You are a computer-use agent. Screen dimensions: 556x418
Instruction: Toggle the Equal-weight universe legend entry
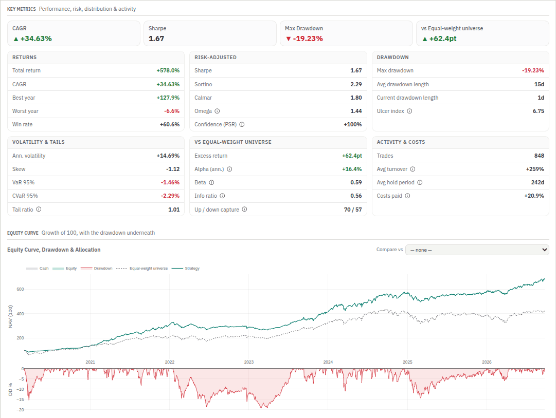click(142, 268)
